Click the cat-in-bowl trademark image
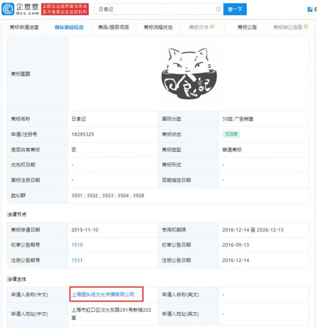The height and width of the screenshot is (329, 317). tap(189, 73)
